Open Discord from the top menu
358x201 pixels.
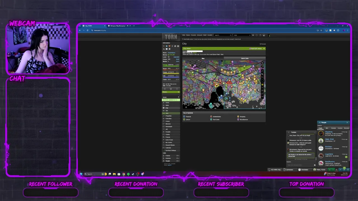pos(199,35)
